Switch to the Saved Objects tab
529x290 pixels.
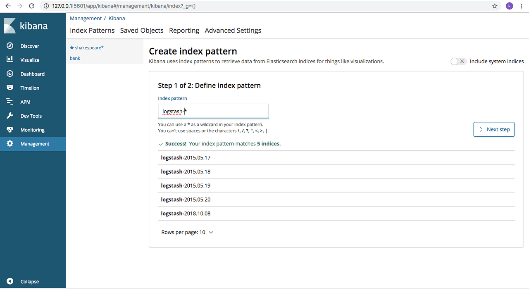142,30
